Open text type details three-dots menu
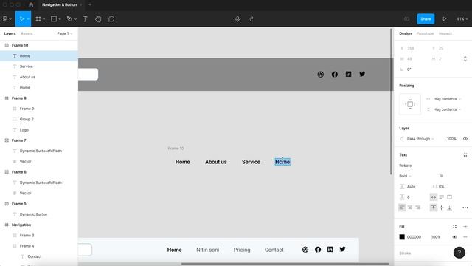The image size is (472, 266). pyautogui.click(x=465, y=208)
